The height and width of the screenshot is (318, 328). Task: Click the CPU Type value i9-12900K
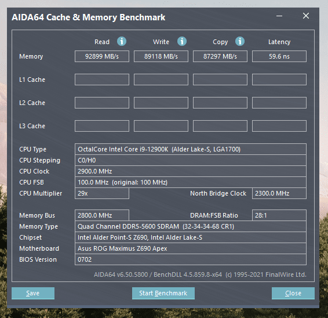(191, 149)
